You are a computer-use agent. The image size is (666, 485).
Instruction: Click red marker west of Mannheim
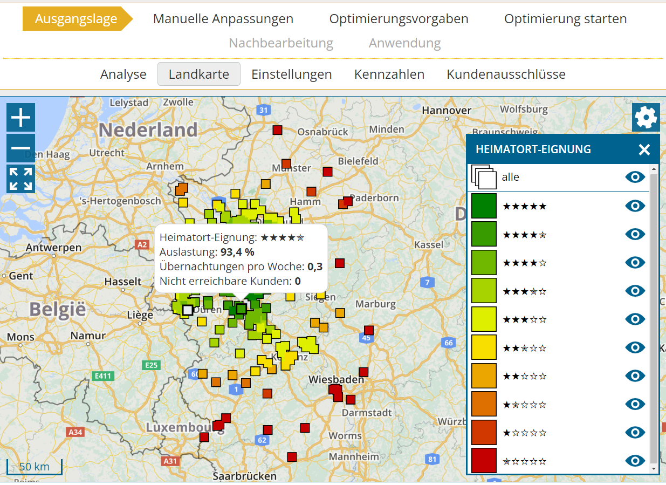point(292,457)
